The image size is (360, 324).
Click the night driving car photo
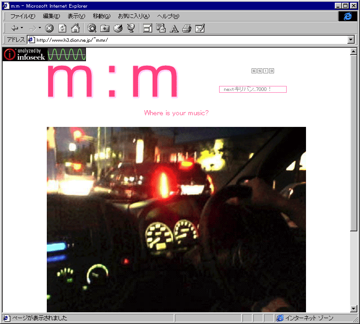tap(176, 220)
